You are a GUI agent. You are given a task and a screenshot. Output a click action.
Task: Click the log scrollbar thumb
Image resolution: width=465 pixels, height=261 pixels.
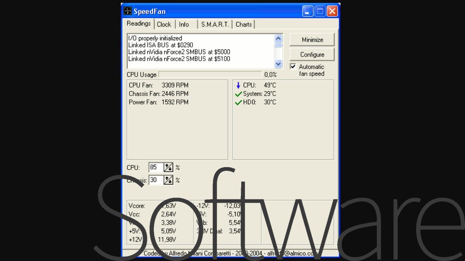(278, 45)
